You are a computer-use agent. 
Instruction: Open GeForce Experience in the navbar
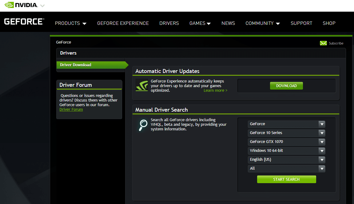123,23
